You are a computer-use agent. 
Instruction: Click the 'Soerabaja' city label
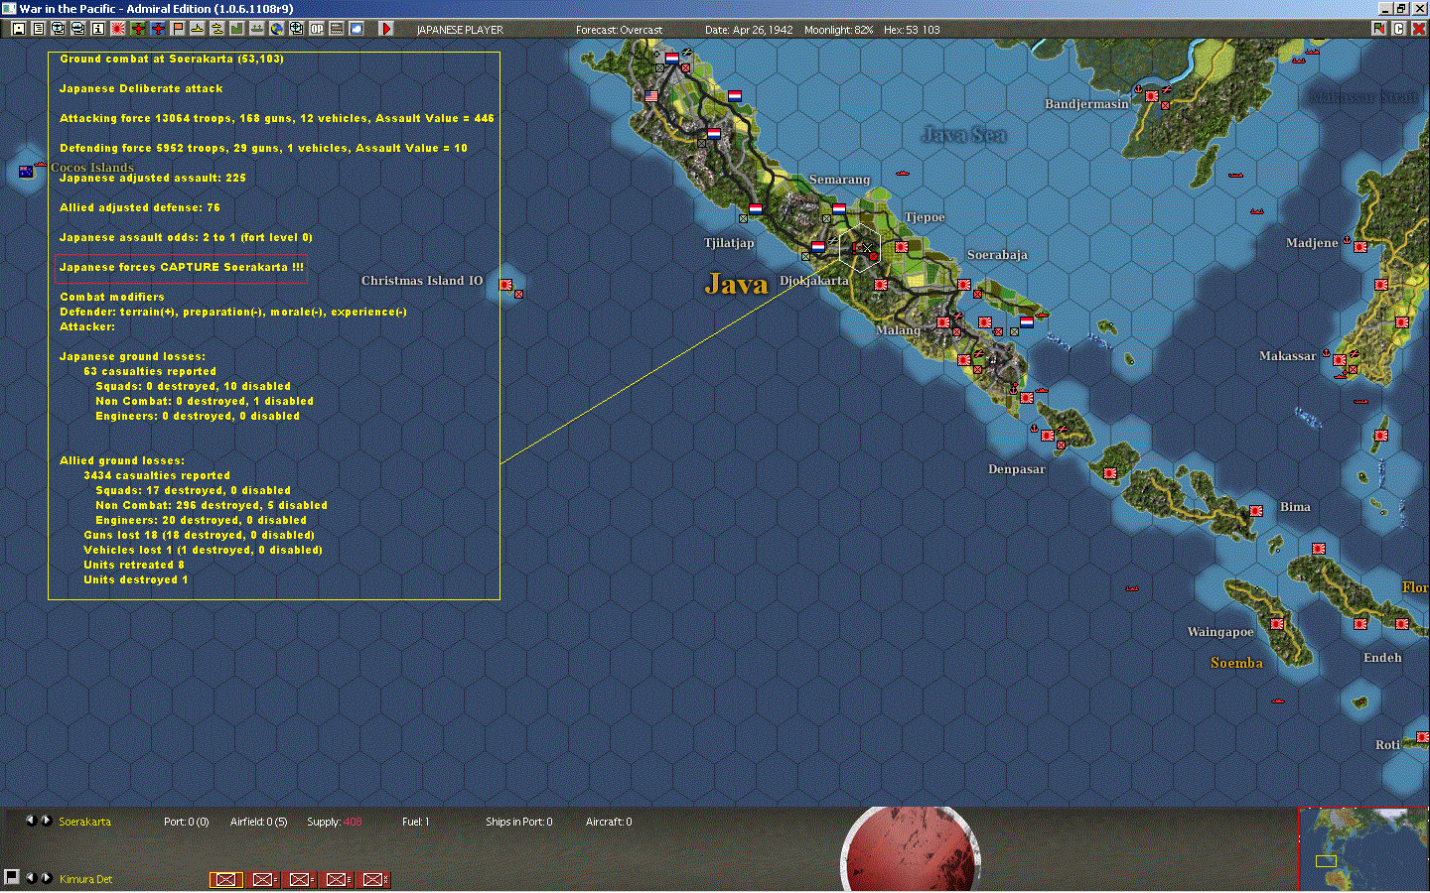point(997,255)
